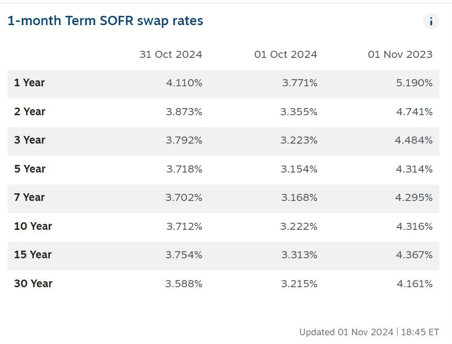Select the 4.316% rate cell
Screen dimensions: 452x344
pyautogui.click(x=414, y=227)
